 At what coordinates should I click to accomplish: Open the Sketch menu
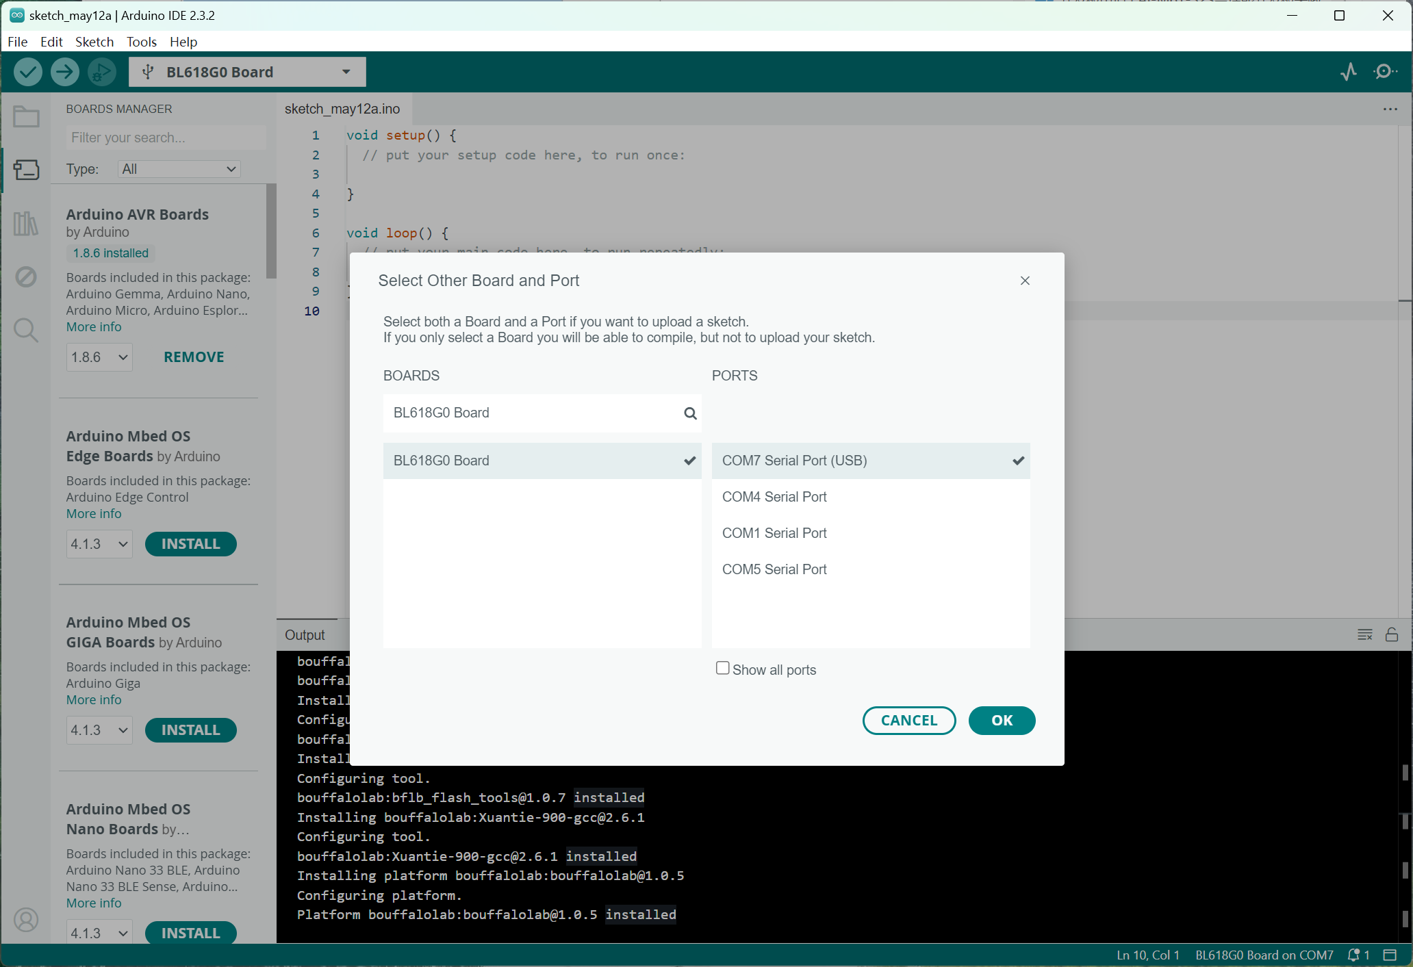point(93,41)
